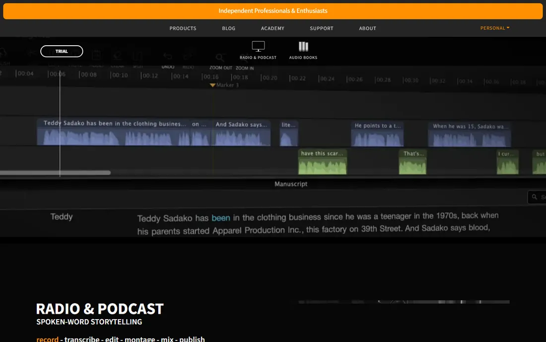The height and width of the screenshot is (342, 546).
Task: Click the speaker name 'Teddy' in manuscript
Action: coord(62,217)
